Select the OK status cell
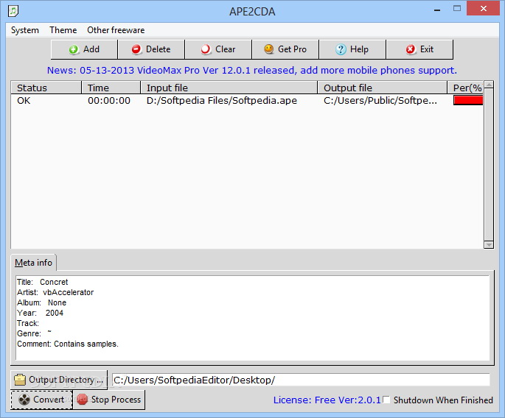Viewport: 505px width, 418px height. tap(24, 101)
